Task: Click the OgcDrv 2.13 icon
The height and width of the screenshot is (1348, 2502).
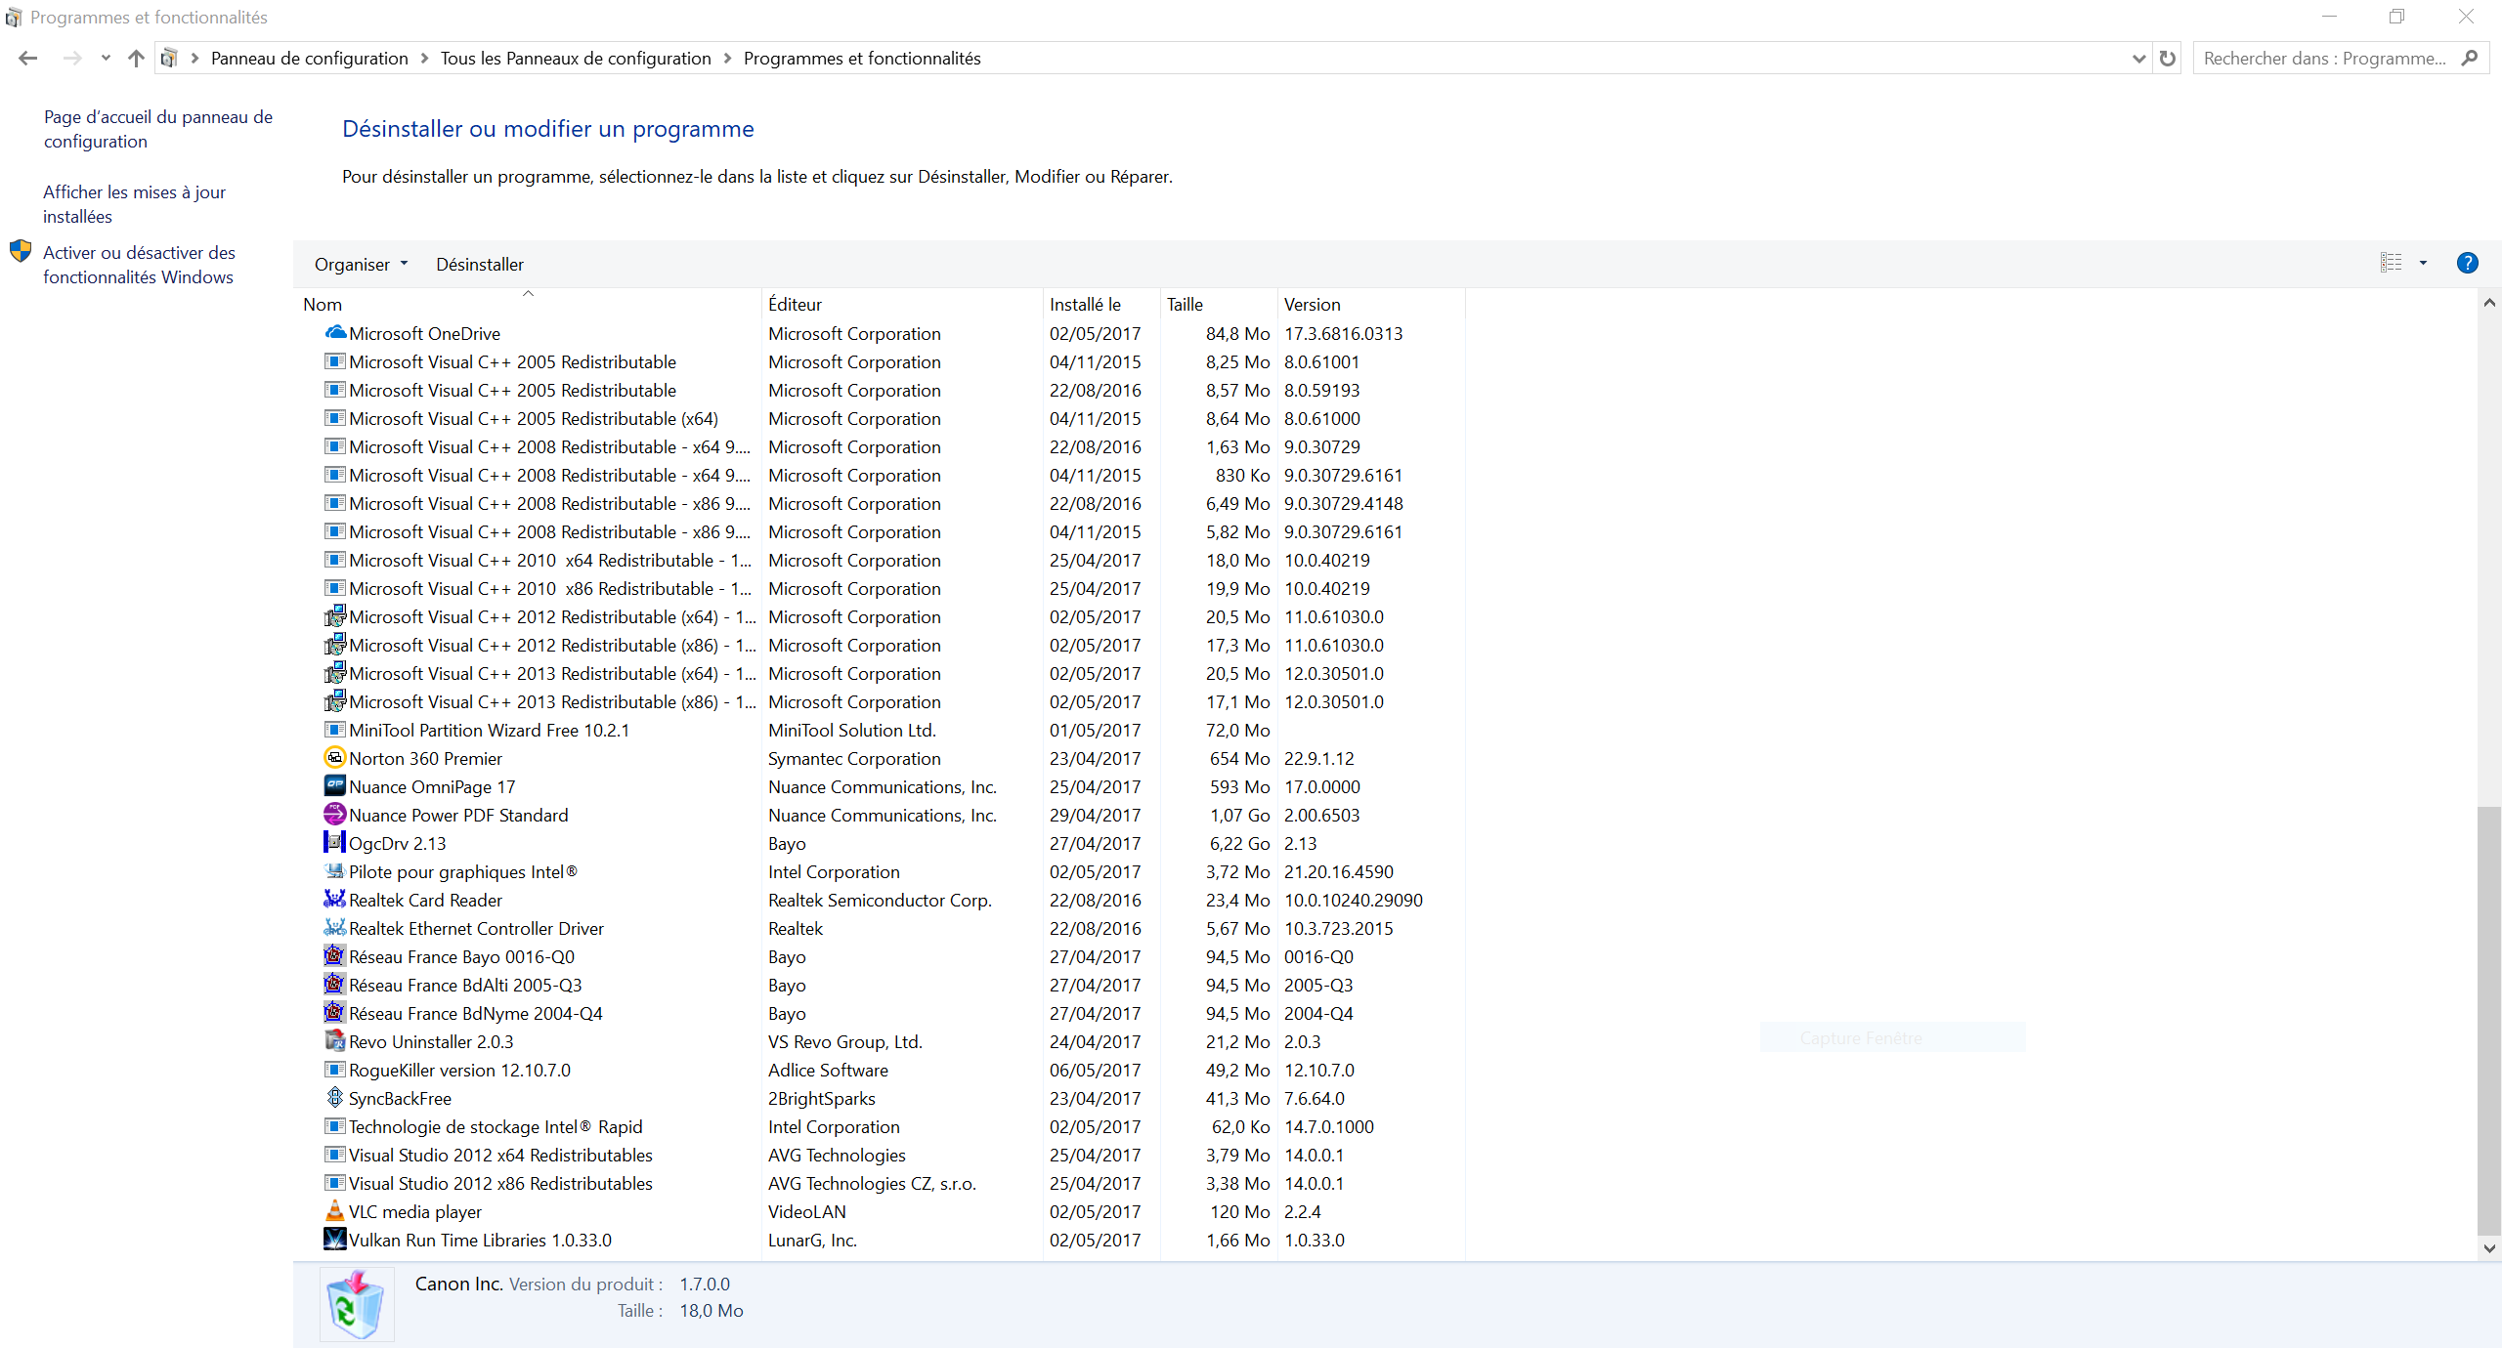Action: point(335,843)
